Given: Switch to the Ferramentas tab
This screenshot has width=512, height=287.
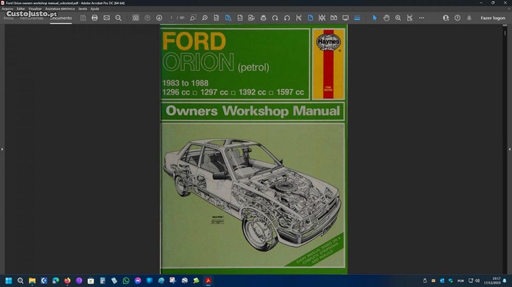Looking at the screenshot, I should tap(32, 18).
